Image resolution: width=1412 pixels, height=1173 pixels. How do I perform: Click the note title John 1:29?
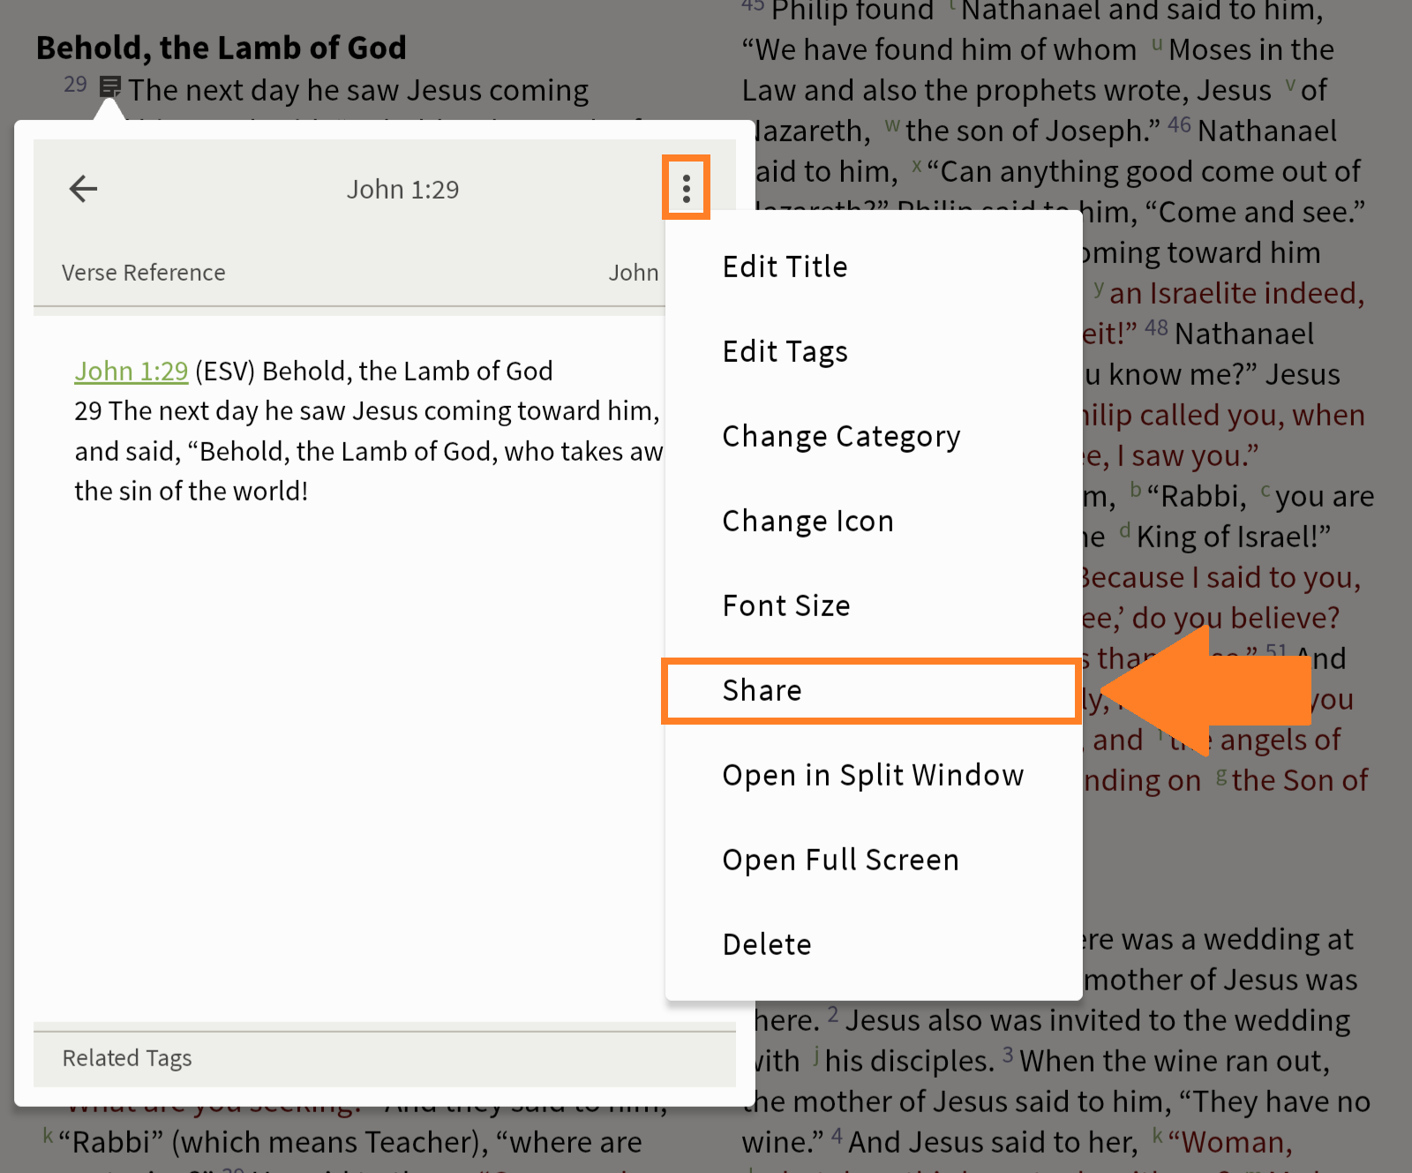point(402,190)
